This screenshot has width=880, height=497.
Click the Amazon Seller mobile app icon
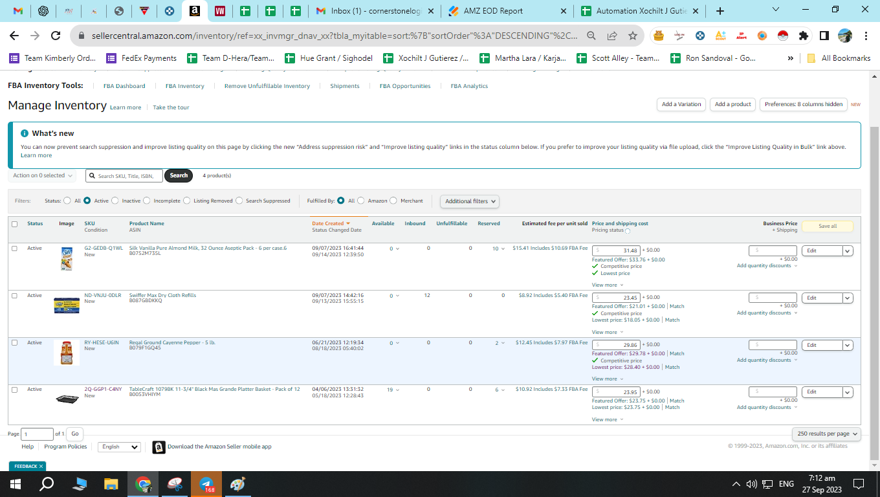pyautogui.click(x=159, y=447)
